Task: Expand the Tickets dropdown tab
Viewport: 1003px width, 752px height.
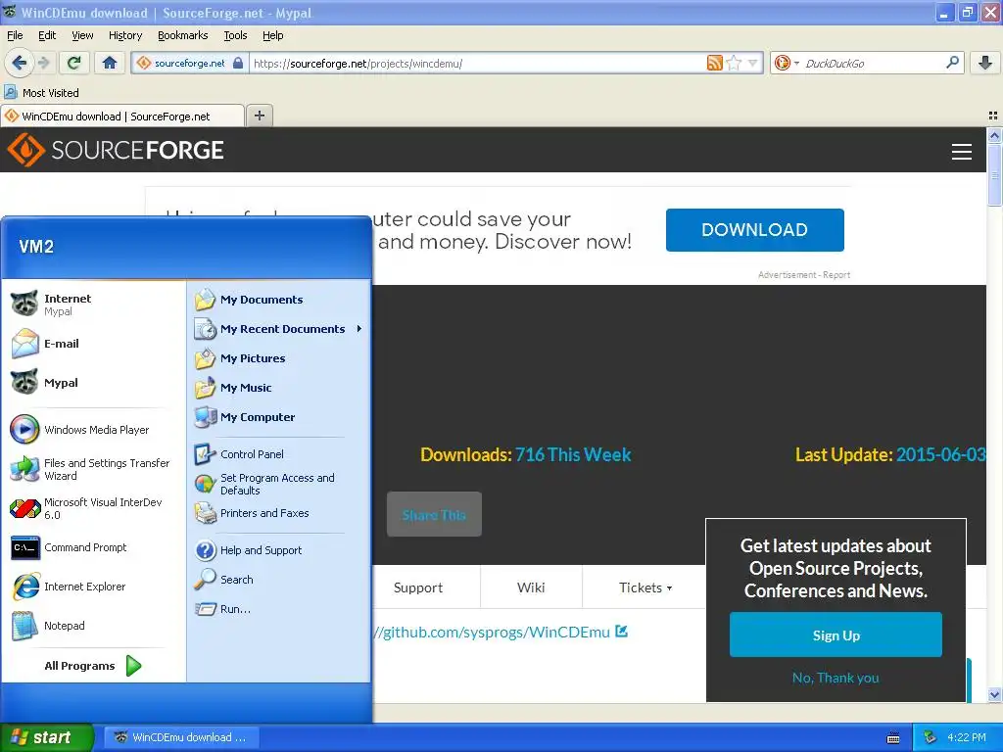Action: (645, 587)
